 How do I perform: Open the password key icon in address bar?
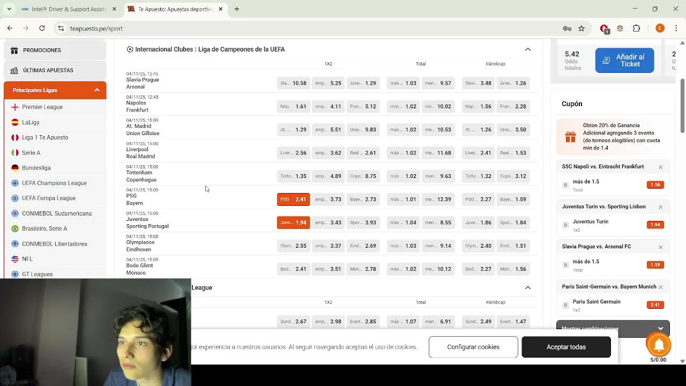click(567, 28)
